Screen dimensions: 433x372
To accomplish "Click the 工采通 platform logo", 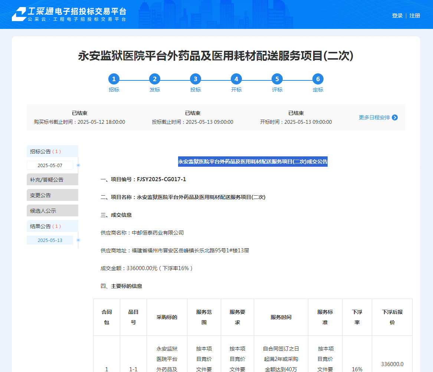I will point(69,14).
